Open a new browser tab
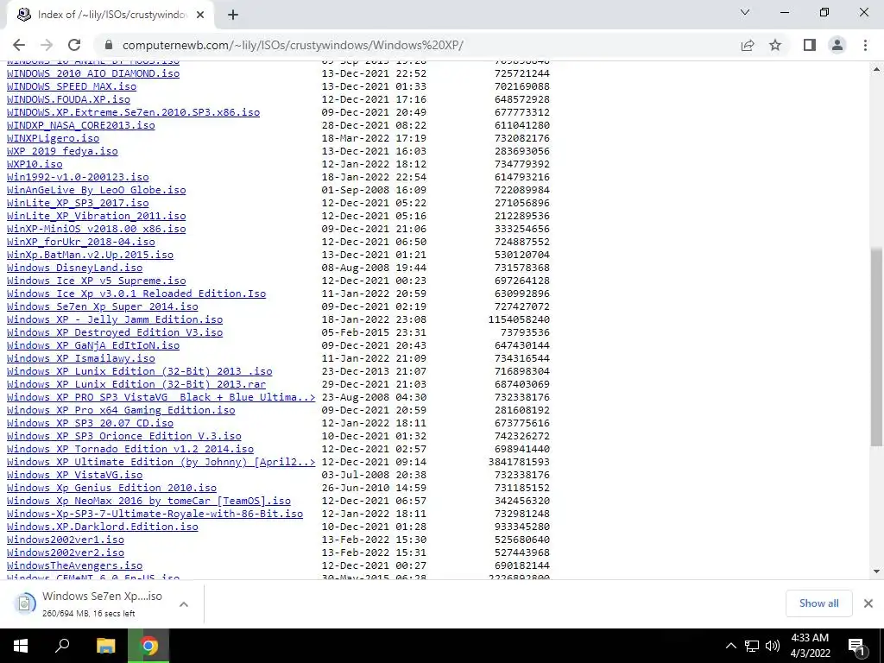 tap(233, 16)
